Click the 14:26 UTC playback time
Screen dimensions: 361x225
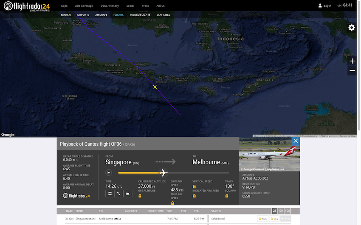(x=114, y=186)
